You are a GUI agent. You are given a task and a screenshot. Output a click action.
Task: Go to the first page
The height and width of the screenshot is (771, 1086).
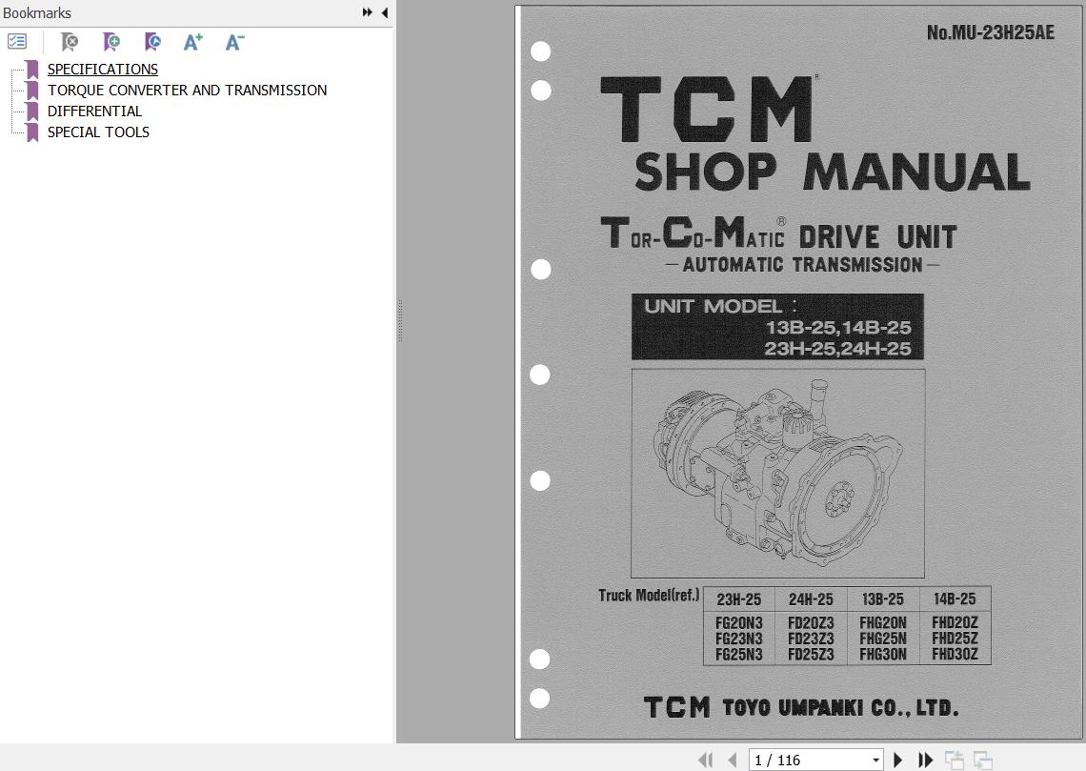click(x=706, y=760)
